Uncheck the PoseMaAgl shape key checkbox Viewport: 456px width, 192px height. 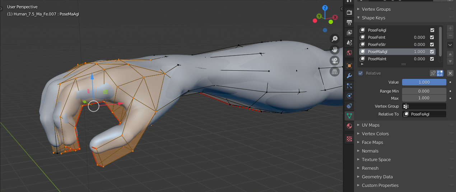pos(432,52)
